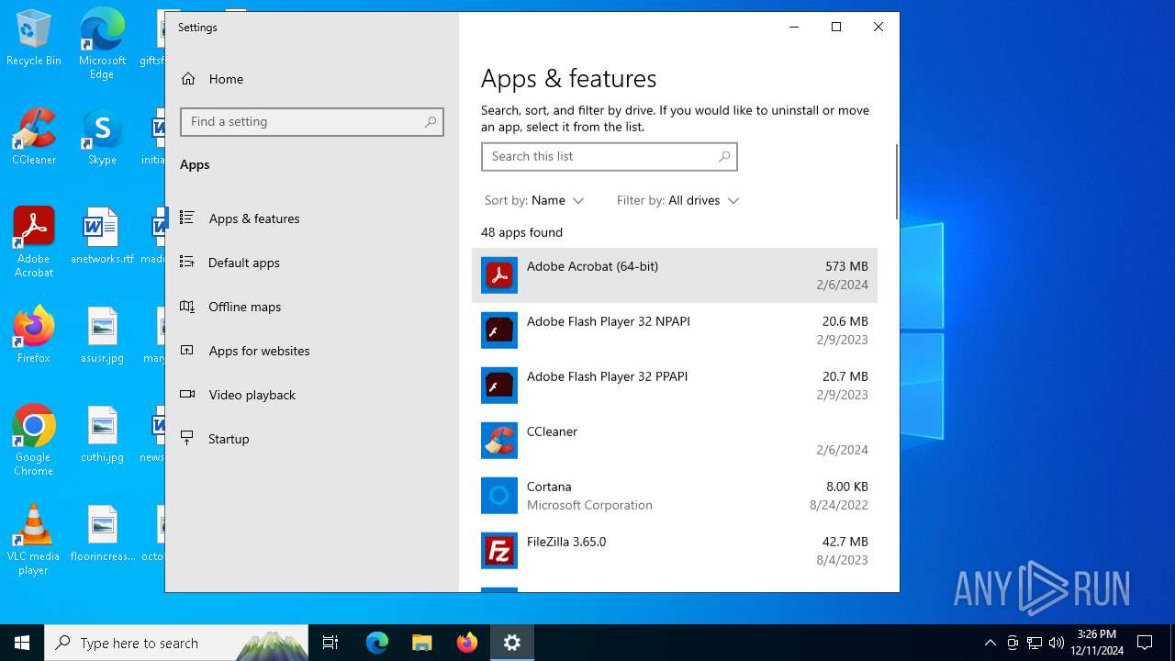Screen dimensions: 1175x661
Task: Click the Apps for websites sidebar icon
Action: tap(187, 351)
